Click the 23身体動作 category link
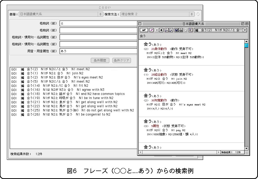Image resolution: width=258 pixels, height=179 pixels. click(159, 49)
